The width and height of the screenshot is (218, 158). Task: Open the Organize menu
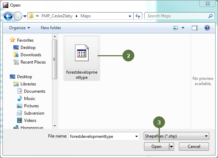20,28
